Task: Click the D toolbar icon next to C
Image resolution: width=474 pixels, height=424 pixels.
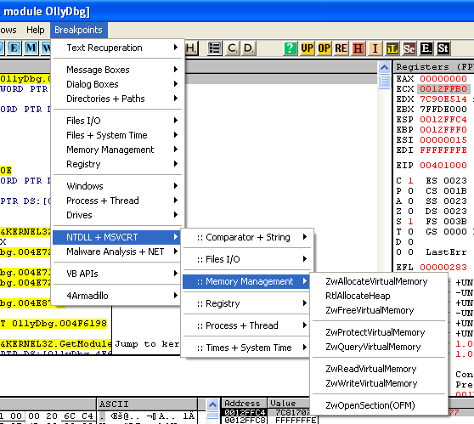Action: coord(249,48)
